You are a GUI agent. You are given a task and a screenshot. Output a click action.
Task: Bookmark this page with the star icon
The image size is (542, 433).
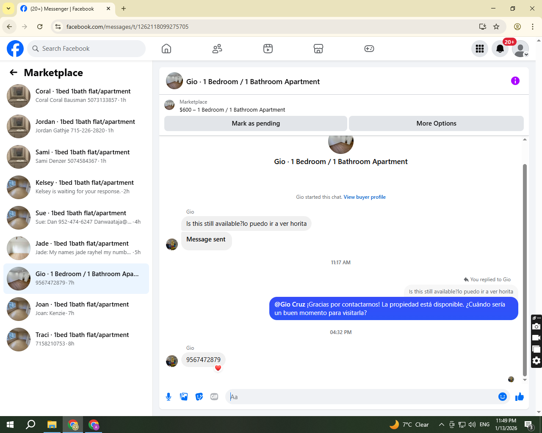point(496,27)
